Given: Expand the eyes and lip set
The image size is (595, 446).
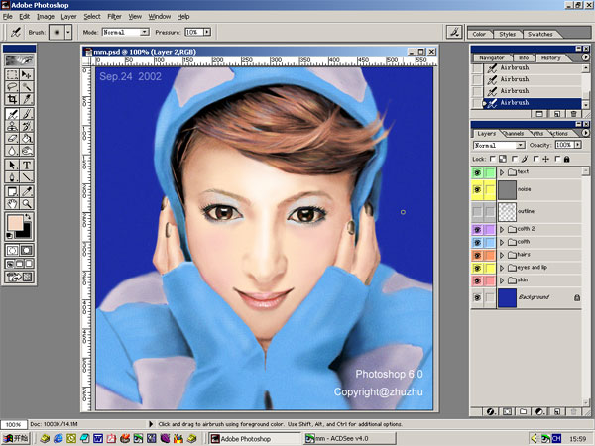Looking at the screenshot, I should 502,268.
